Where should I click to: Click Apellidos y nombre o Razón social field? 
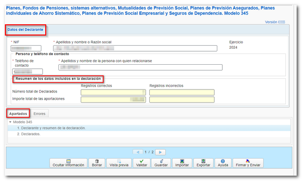click(135, 48)
